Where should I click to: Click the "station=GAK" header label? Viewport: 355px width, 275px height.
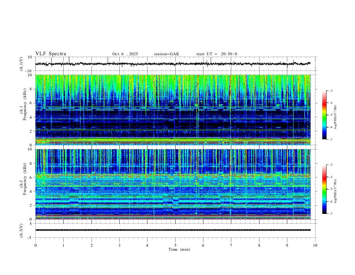click(166, 54)
